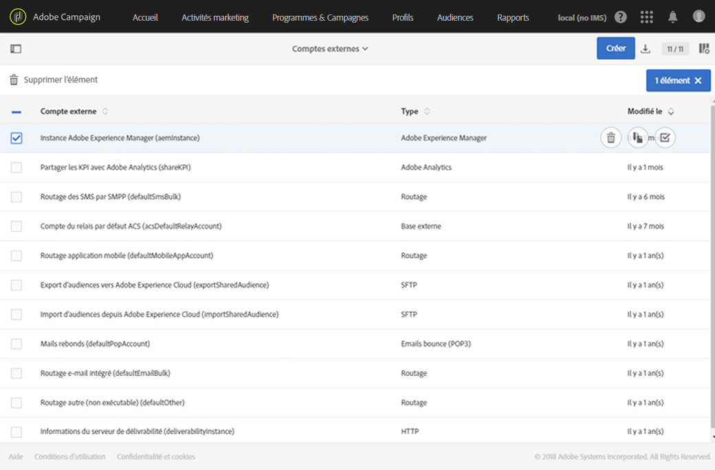Sort by the Type column arrows
715x470 pixels.
point(427,111)
